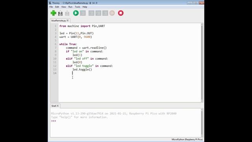Save the script with the greyed disk icon

coord(67,13)
